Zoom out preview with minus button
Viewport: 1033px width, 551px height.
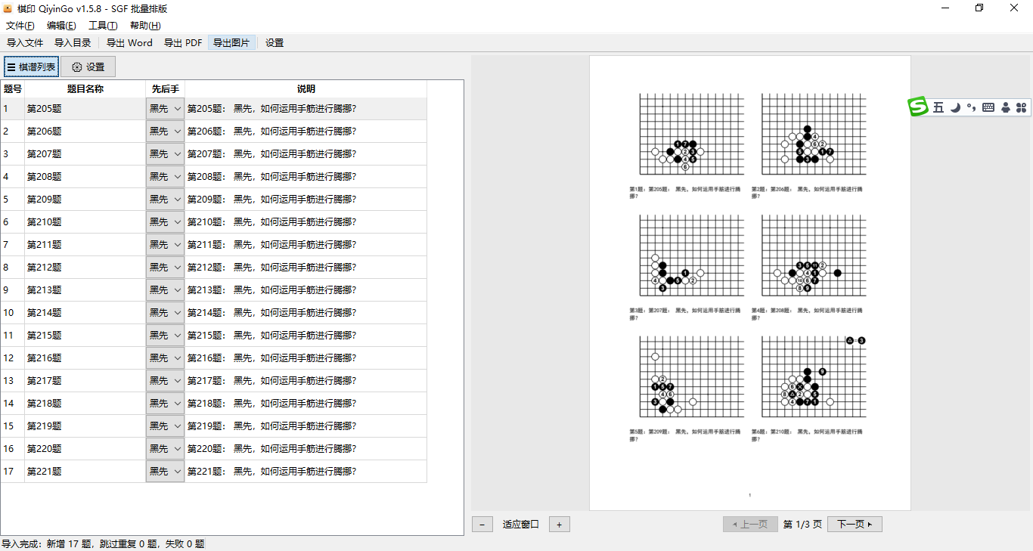coord(482,524)
